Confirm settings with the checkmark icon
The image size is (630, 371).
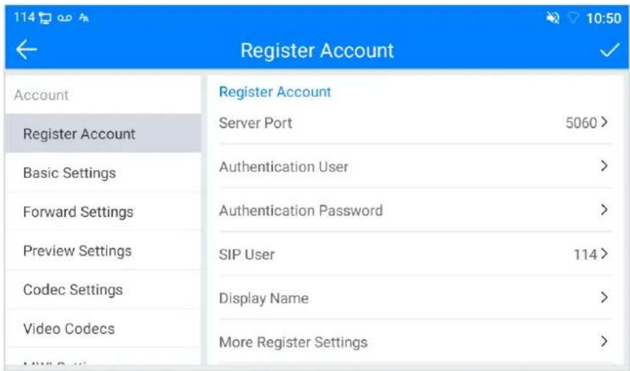click(610, 50)
